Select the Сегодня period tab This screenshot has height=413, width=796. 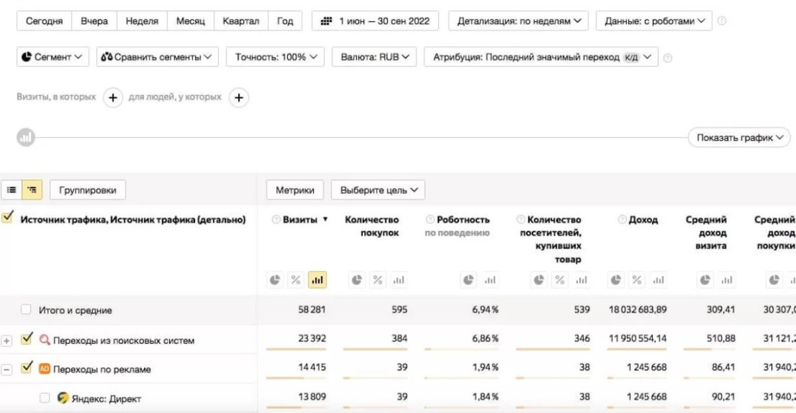click(x=44, y=21)
